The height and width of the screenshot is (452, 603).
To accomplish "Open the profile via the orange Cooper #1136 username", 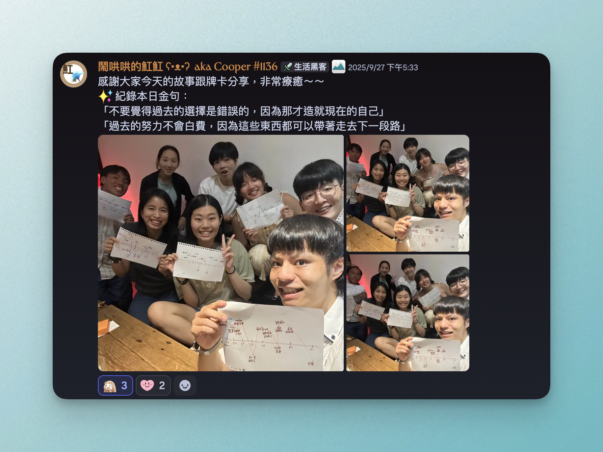I will pos(187,67).
